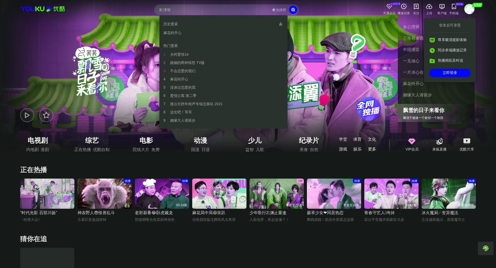Viewport: 496px width, 268px height.
Task: Open the follow (关注) icon
Action: coord(416,7)
